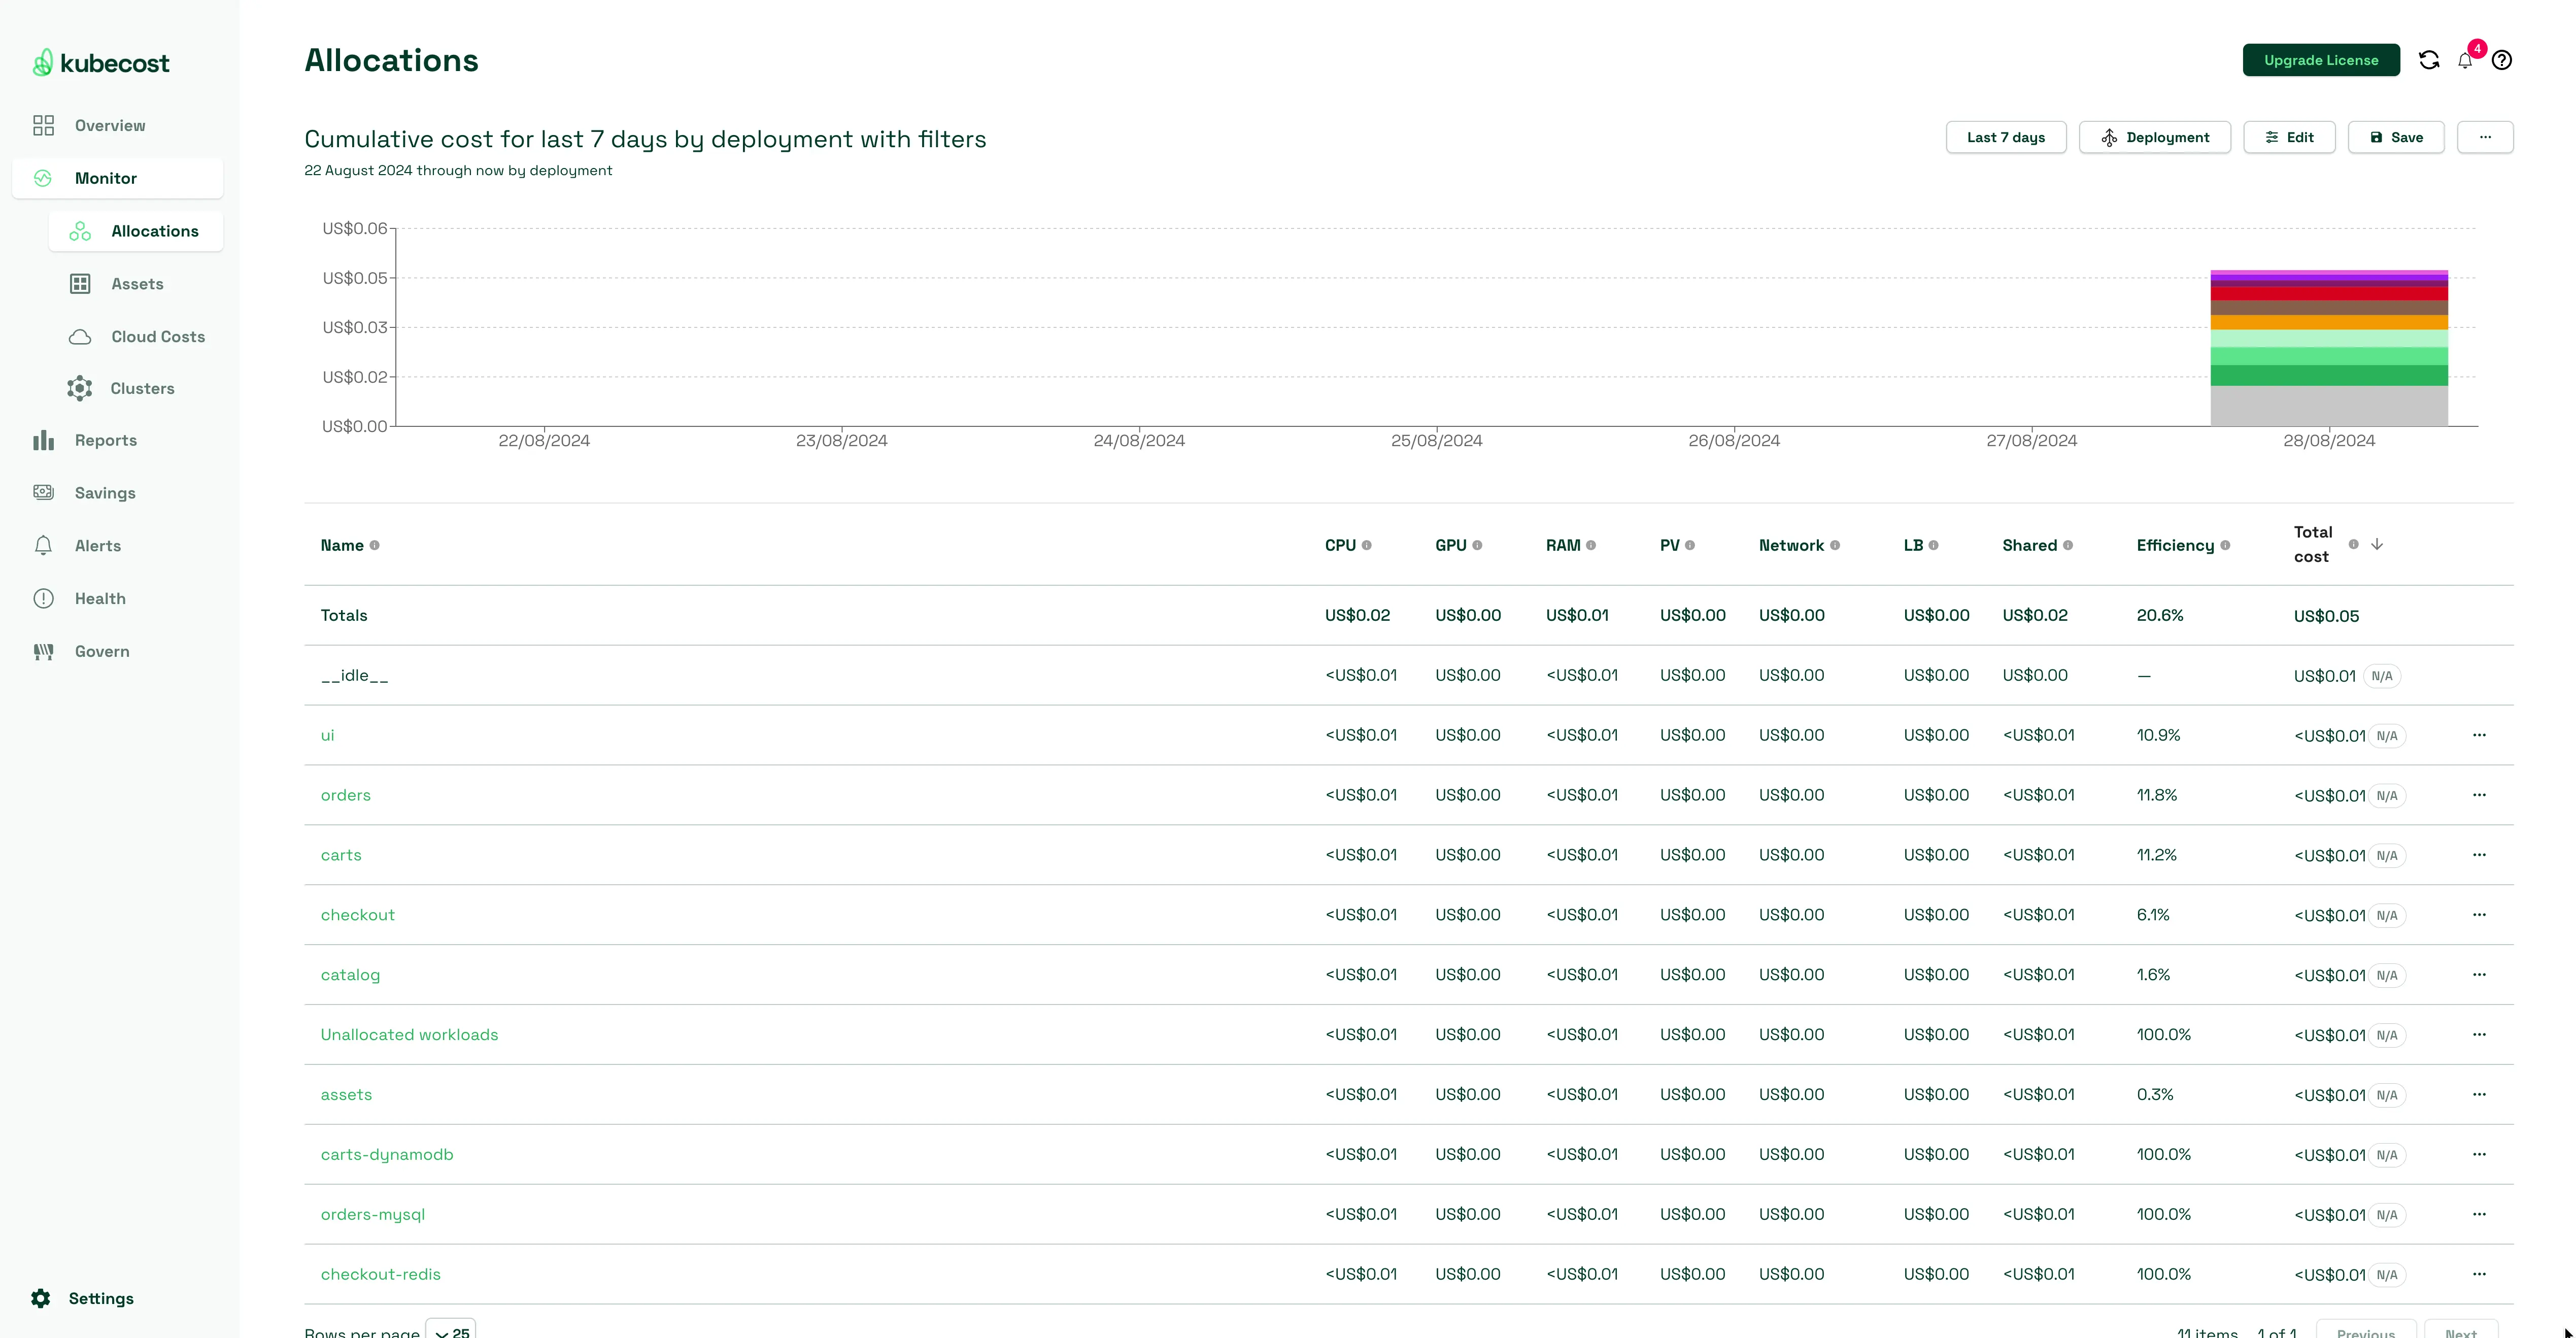The height and width of the screenshot is (1338, 2576).
Task: Open the notifications bell icon
Action: pos(2465,61)
